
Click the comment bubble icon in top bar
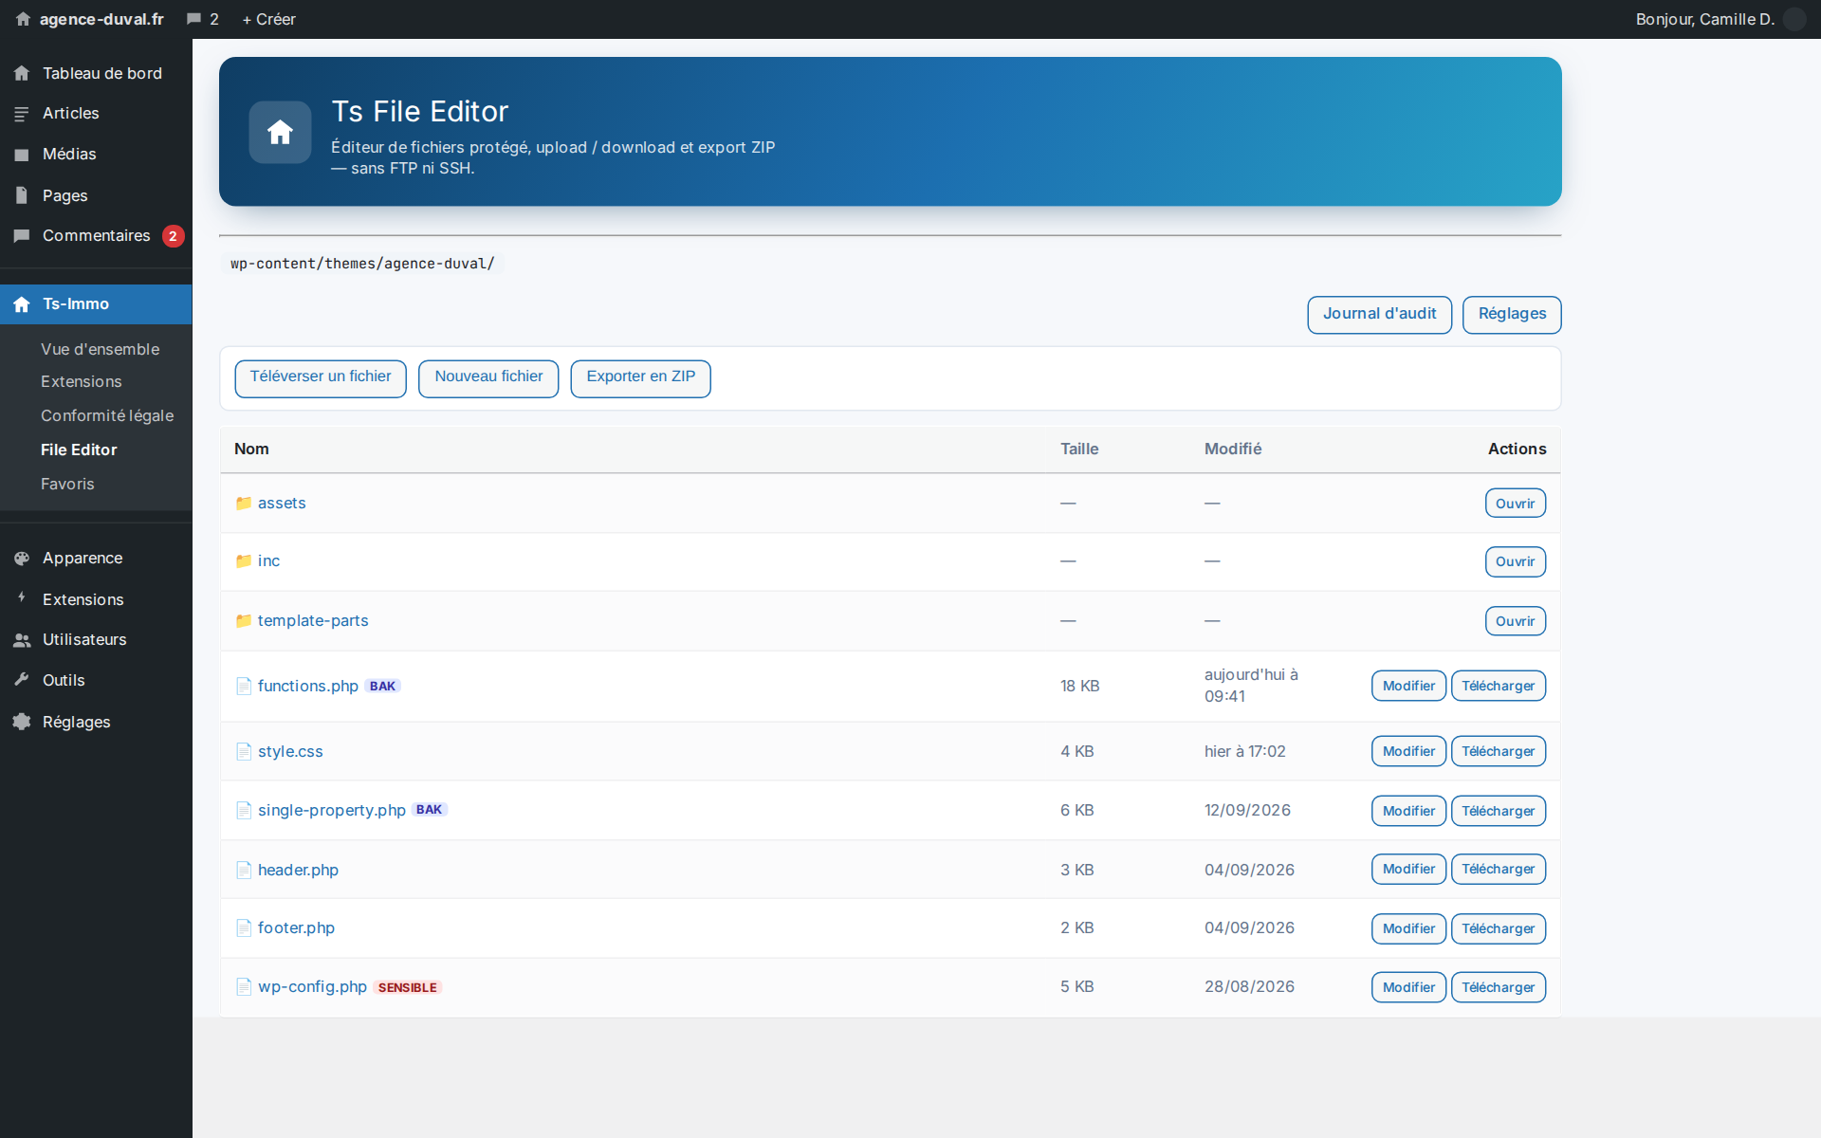pyautogui.click(x=193, y=19)
